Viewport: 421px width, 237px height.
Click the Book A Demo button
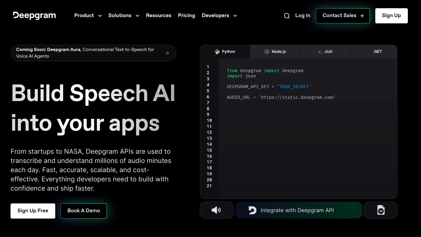pyautogui.click(x=84, y=211)
